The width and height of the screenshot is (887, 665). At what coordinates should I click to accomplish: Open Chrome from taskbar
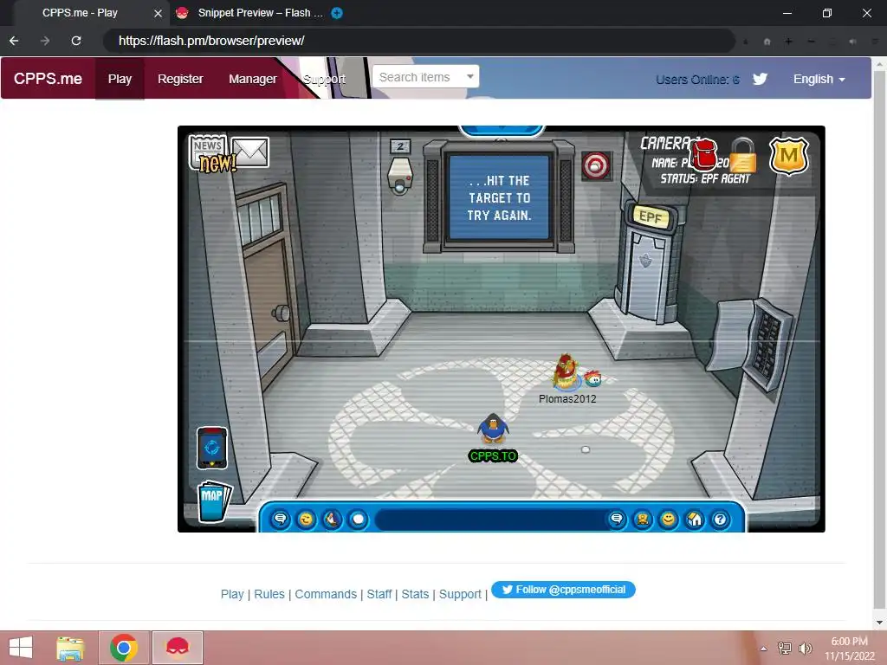tap(124, 648)
